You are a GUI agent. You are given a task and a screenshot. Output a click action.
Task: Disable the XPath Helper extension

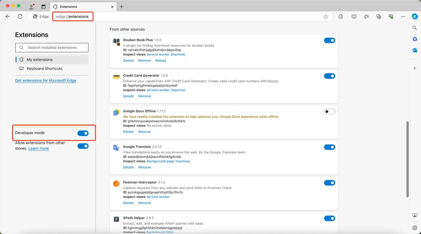330,218
